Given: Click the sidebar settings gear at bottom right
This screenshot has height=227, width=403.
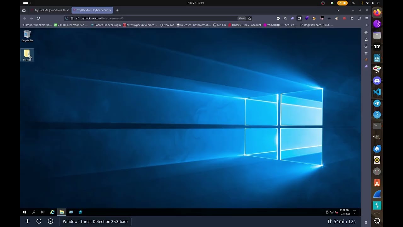Looking at the screenshot, I should (x=366, y=222).
